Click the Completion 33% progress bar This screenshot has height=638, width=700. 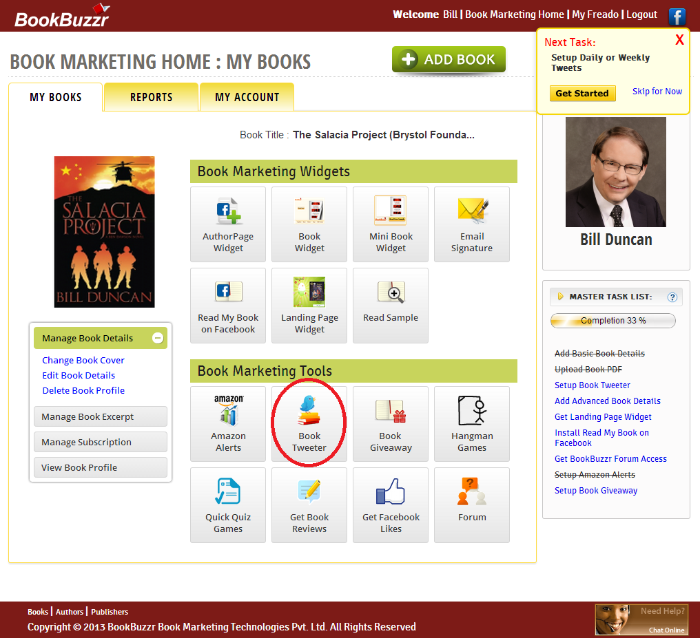612,321
